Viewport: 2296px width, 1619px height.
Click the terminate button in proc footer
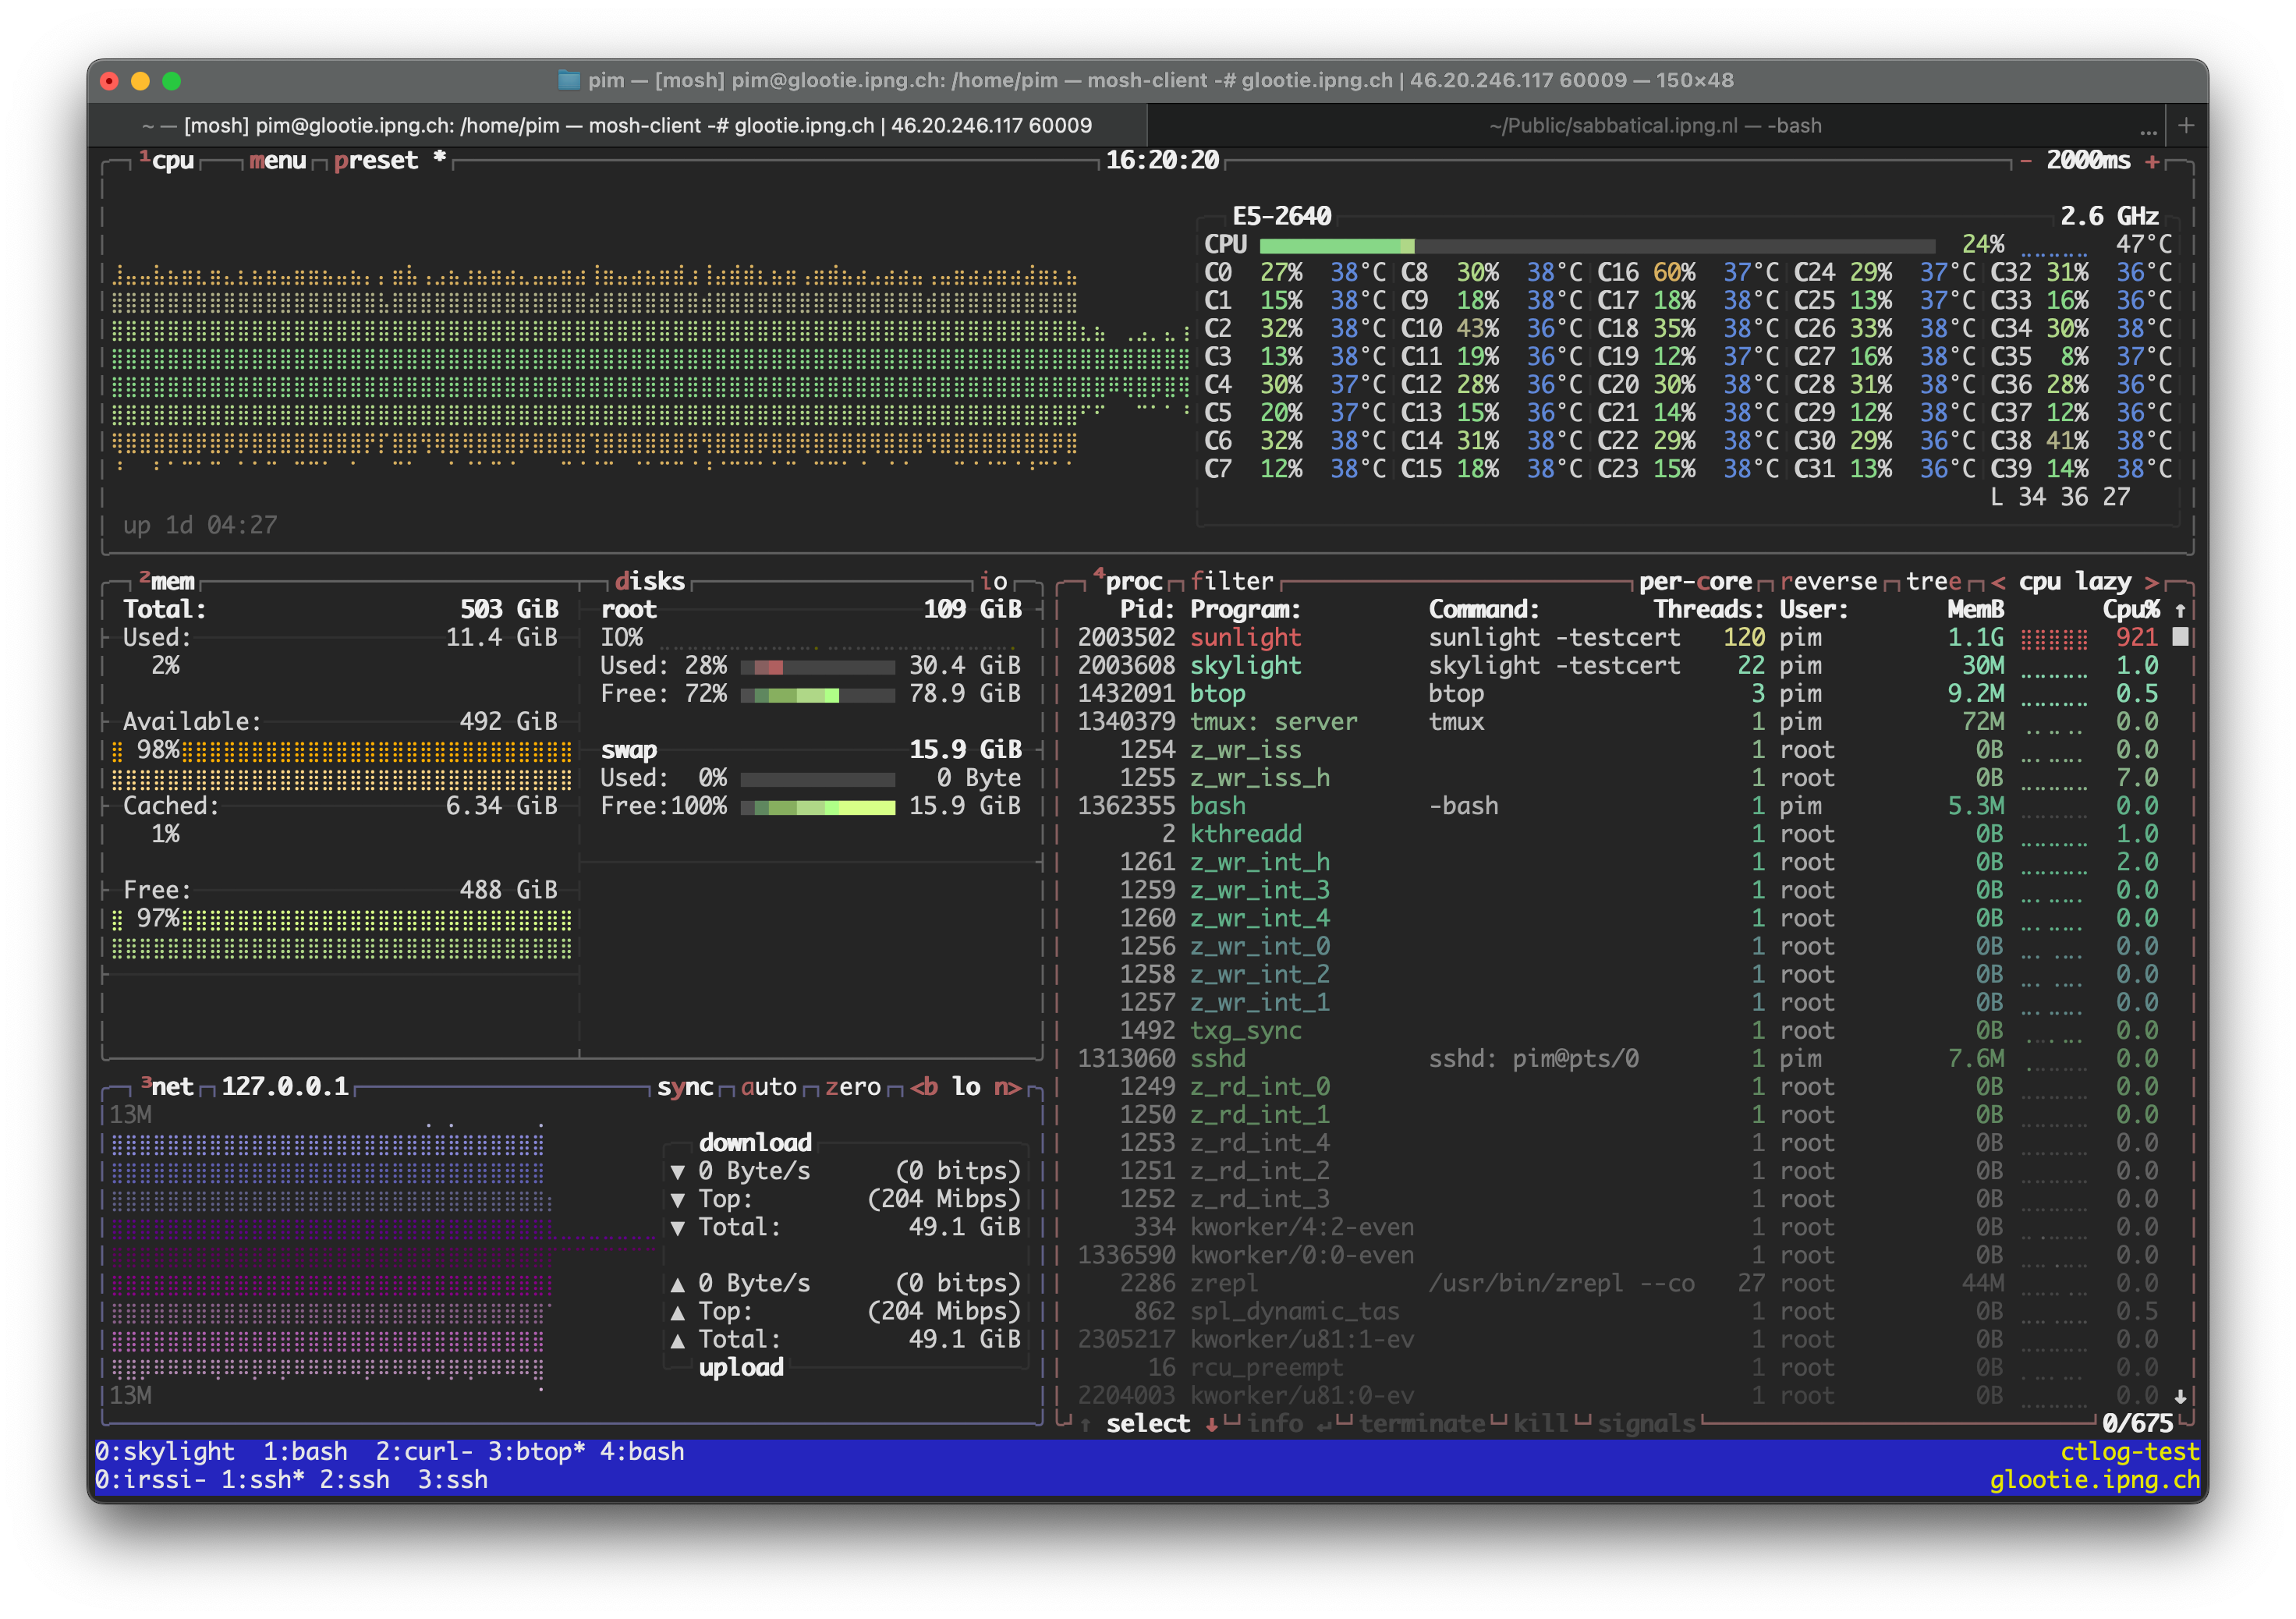(x=1421, y=1424)
